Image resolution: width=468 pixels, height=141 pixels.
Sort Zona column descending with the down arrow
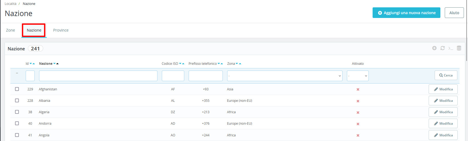pyautogui.click(x=237, y=64)
